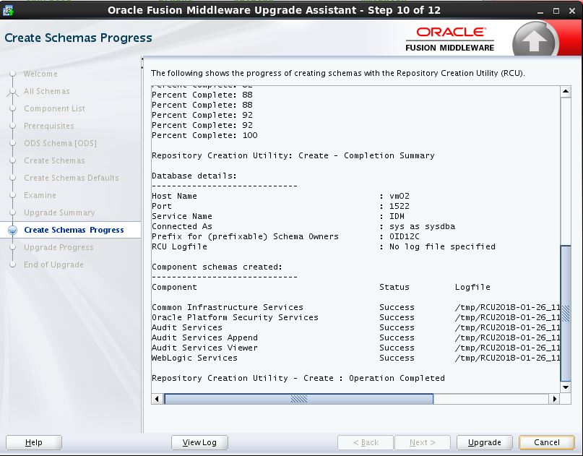Click the 'Operation Completed' line

(298, 378)
